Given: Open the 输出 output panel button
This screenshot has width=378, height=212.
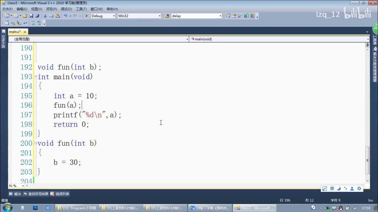Looking at the screenshot, I should (x=15, y=194).
